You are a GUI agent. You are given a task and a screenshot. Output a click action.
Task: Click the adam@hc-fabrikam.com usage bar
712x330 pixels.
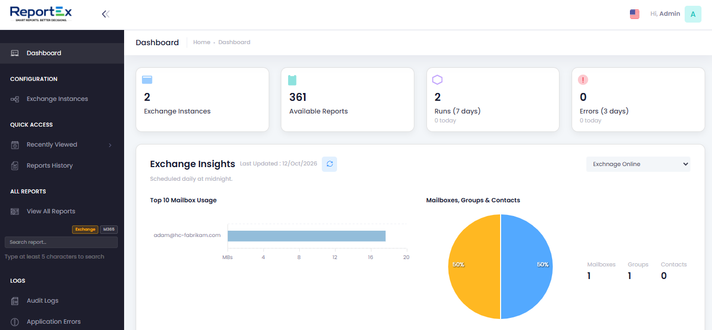point(307,236)
